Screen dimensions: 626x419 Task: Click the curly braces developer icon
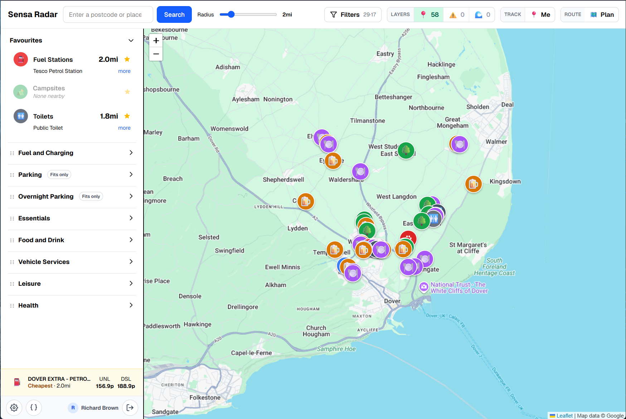coord(34,408)
